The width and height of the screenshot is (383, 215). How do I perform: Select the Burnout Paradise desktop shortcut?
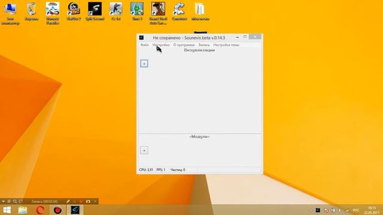pyautogui.click(x=53, y=13)
